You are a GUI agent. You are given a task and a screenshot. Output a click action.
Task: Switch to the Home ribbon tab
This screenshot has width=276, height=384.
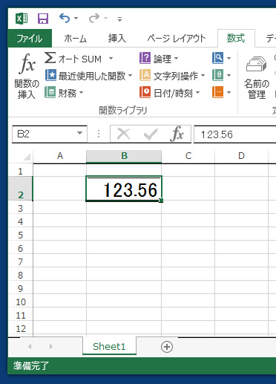75,39
